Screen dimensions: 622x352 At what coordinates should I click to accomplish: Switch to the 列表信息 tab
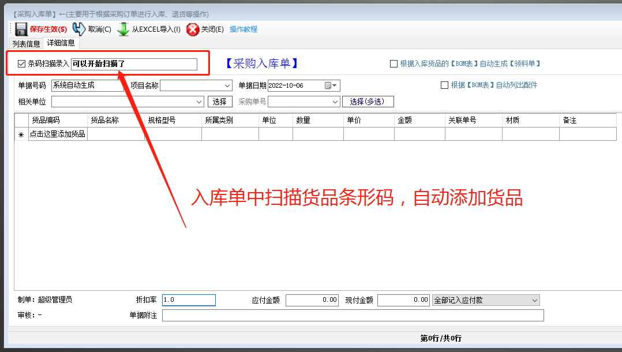tap(25, 43)
